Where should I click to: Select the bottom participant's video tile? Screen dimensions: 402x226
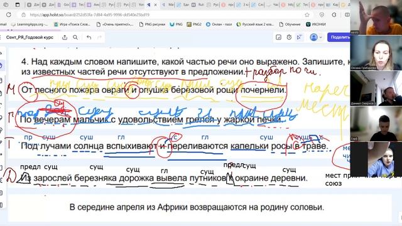pos(376,159)
